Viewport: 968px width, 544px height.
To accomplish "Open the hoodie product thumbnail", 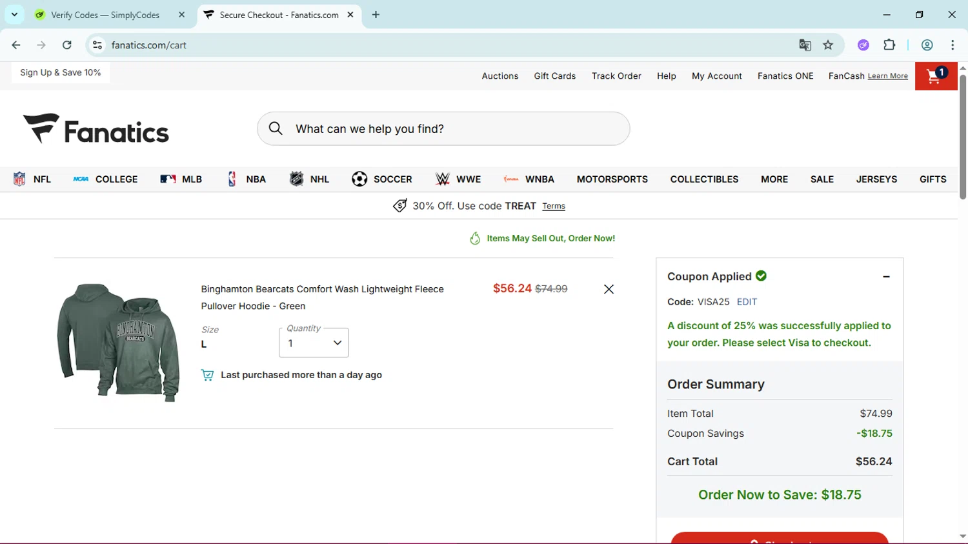I will click(x=118, y=343).
